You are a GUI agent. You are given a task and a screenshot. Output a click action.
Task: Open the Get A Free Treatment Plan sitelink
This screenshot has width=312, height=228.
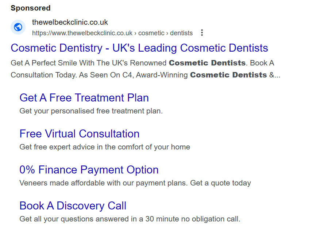tap(84, 98)
